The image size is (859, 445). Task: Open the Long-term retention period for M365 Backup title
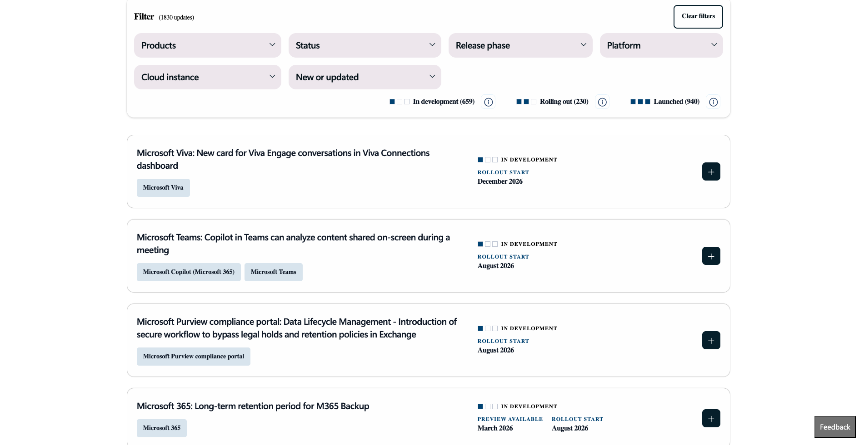[253, 406]
